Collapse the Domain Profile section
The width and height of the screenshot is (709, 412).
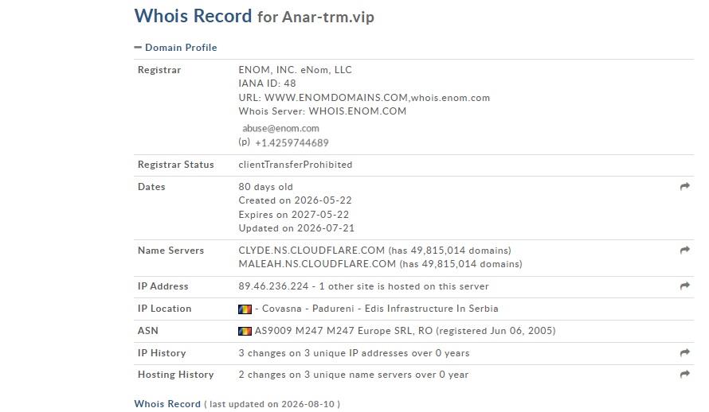coord(138,48)
